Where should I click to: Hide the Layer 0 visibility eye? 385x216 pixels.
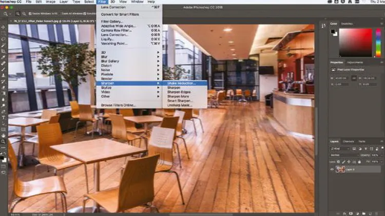(x=332, y=169)
